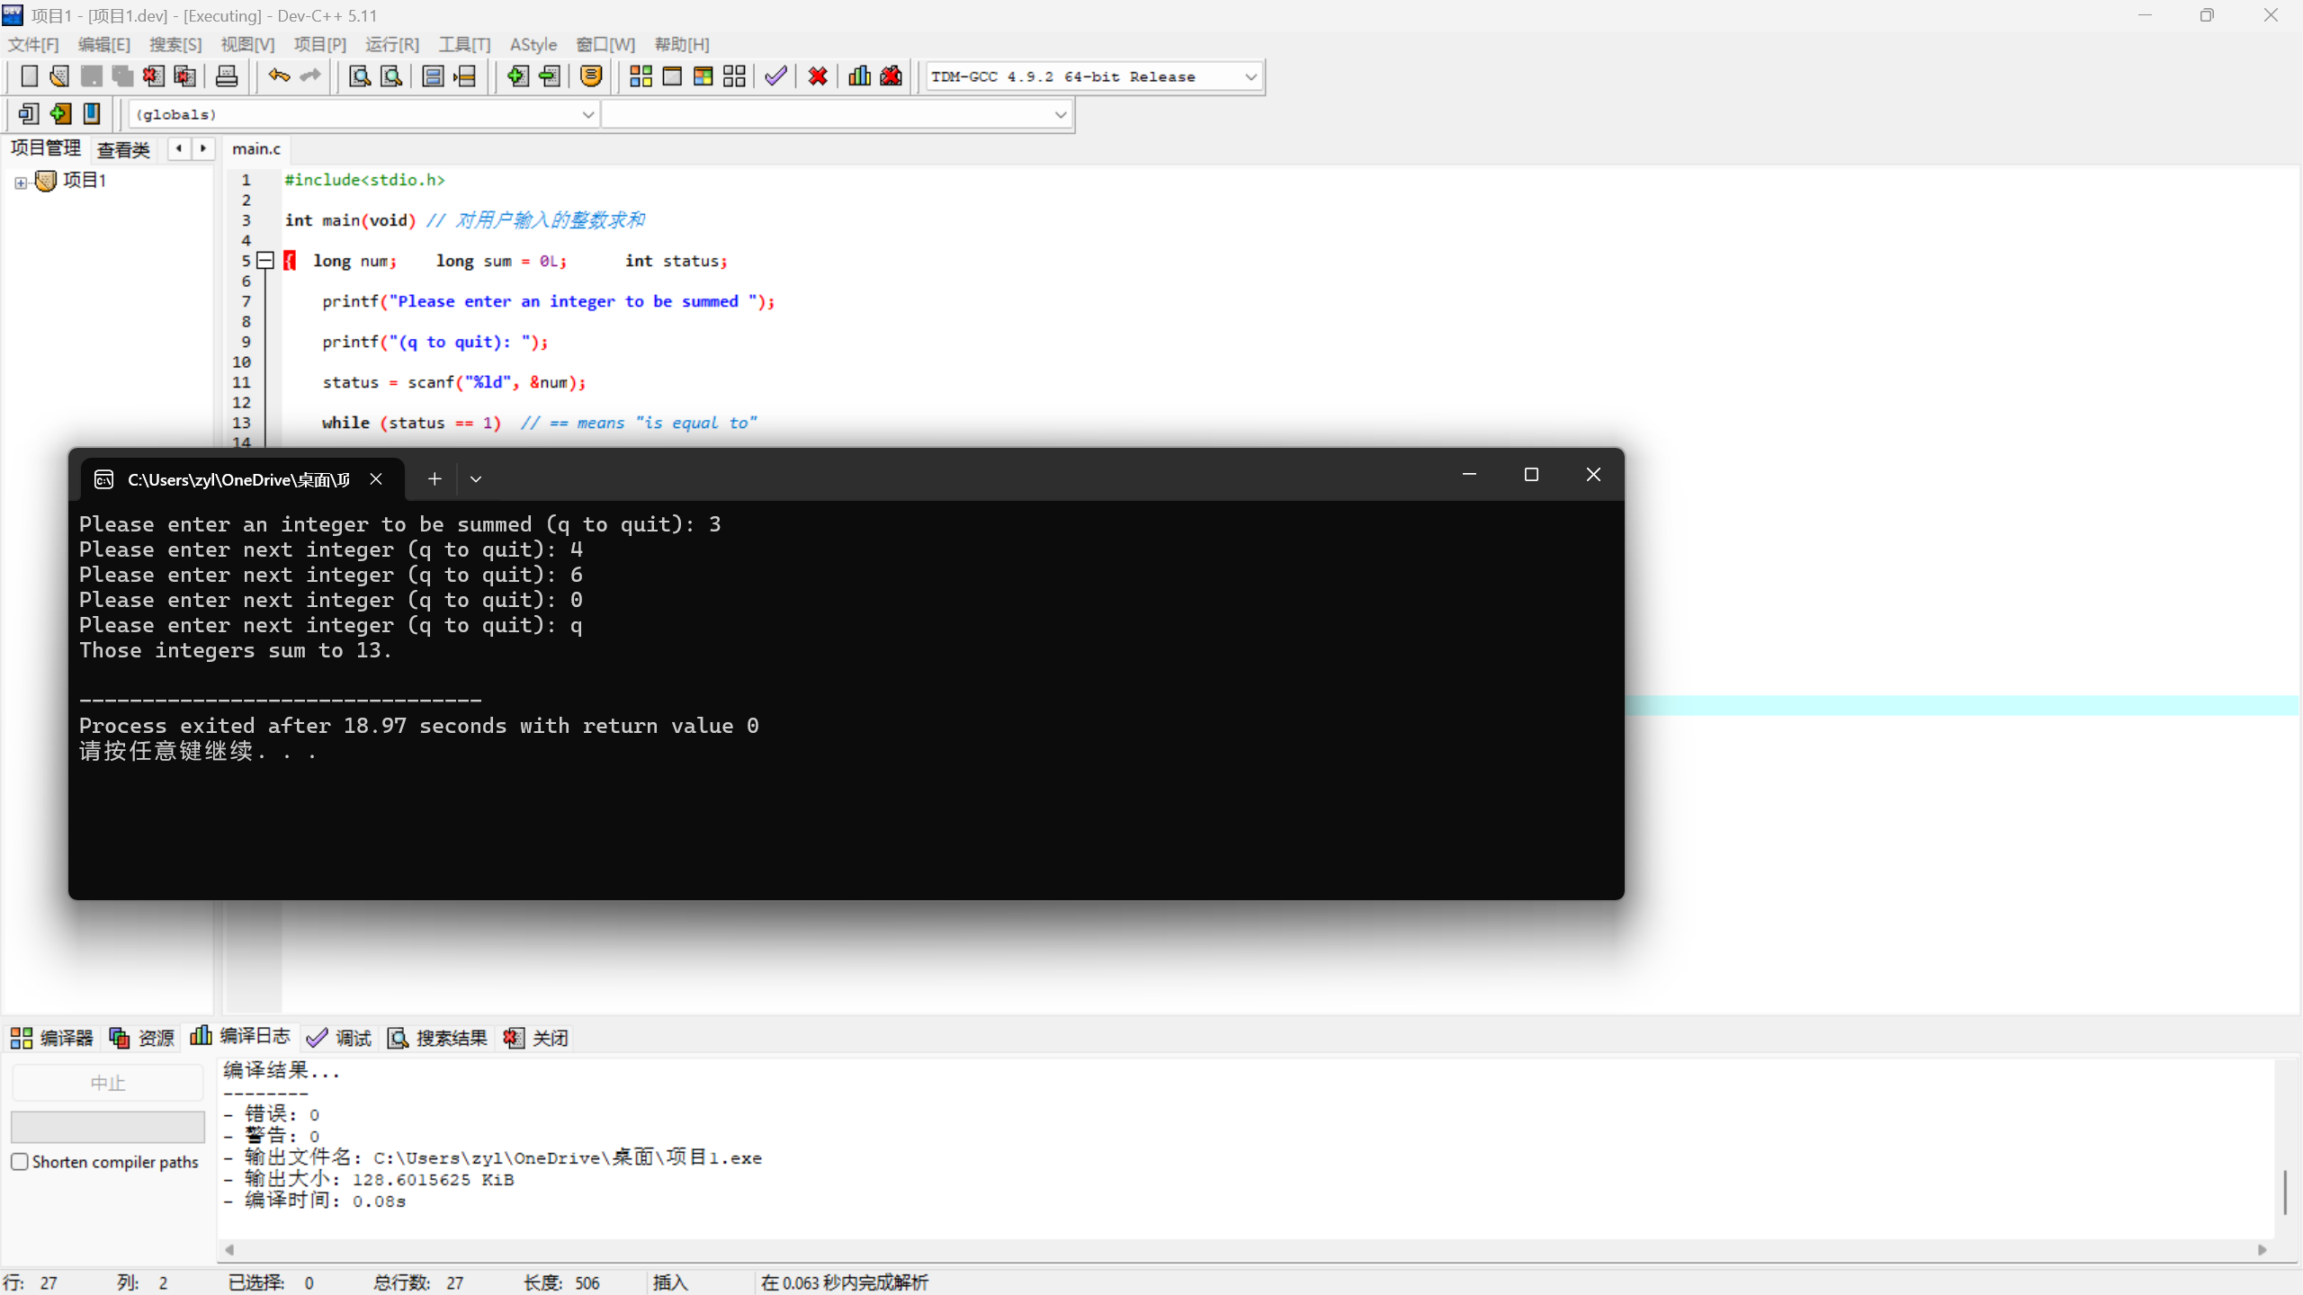Open terminal tab dropdown chevron
Viewport: 2303px width, 1295px height.
[476, 479]
